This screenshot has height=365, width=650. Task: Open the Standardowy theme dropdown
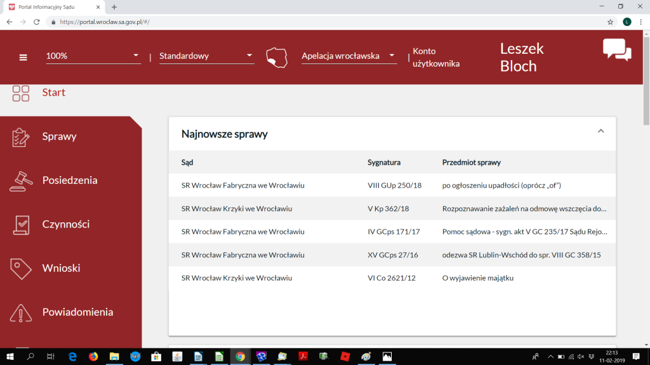[x=206, y=56]
